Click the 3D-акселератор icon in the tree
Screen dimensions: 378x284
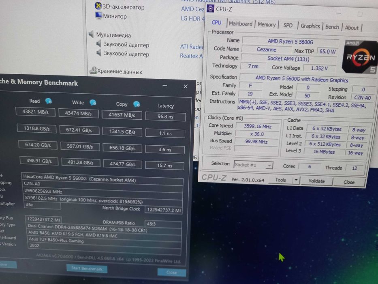click(98, 6)
